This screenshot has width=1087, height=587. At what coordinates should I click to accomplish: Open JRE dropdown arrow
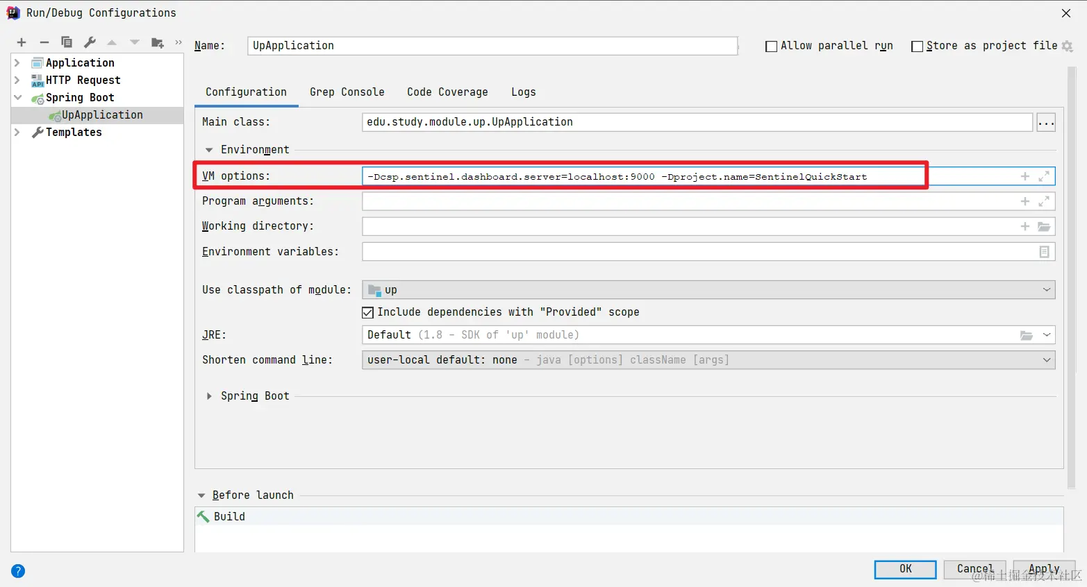tap(1047, 335)
